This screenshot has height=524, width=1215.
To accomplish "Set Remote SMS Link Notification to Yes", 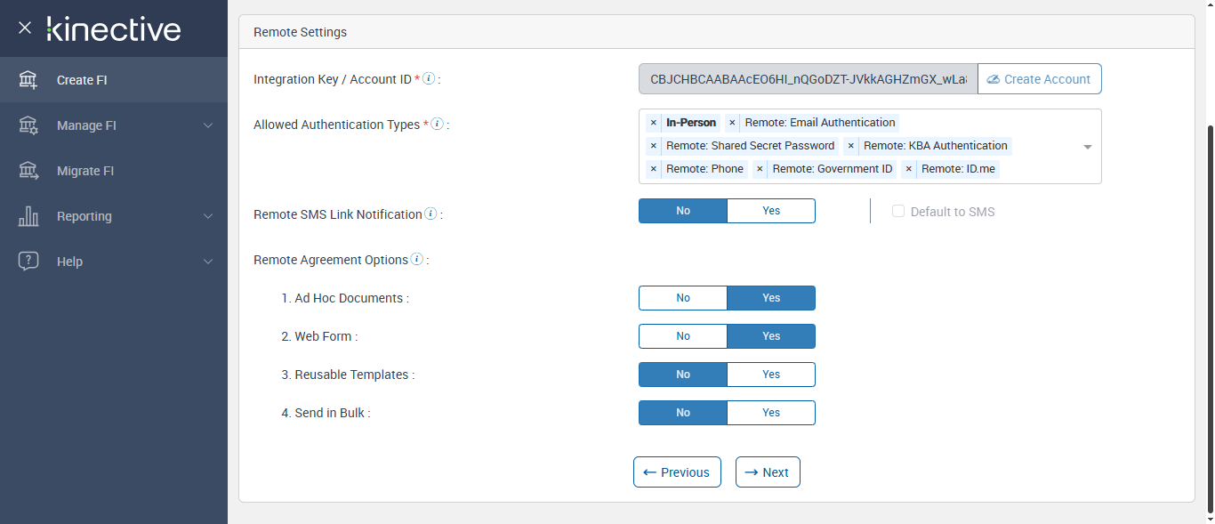I will click(x=770, y=211).
